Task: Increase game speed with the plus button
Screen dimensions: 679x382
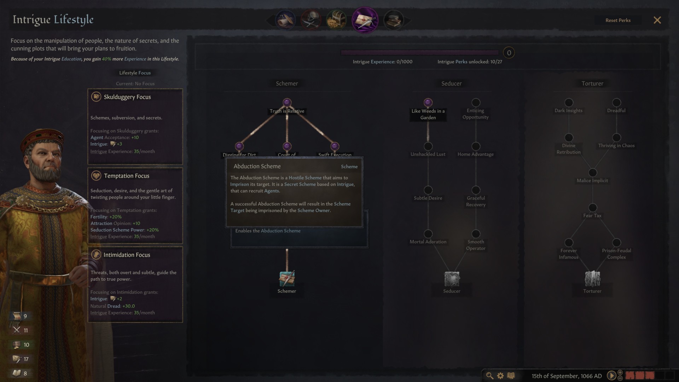Action: coord(620,373)
